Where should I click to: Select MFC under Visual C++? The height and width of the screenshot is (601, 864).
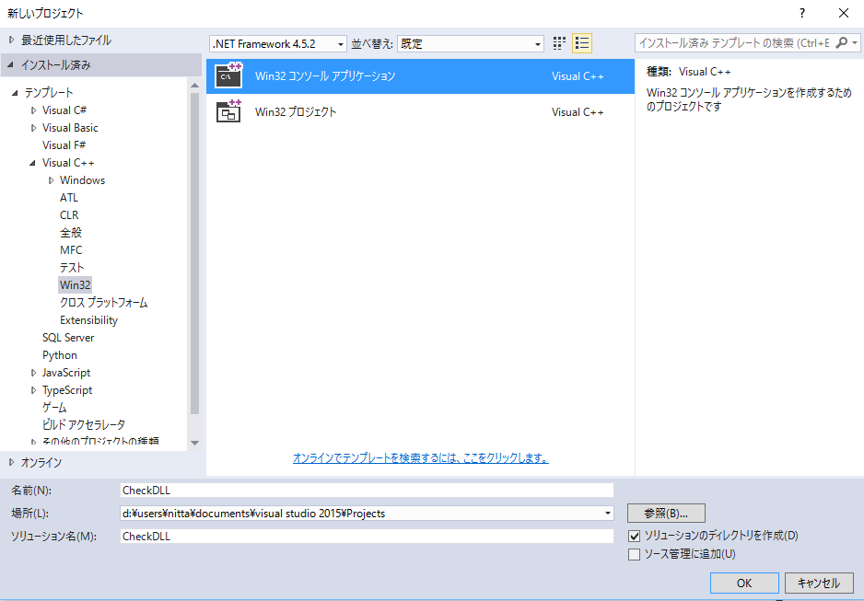pyautogui.click(x=71, y=250)
